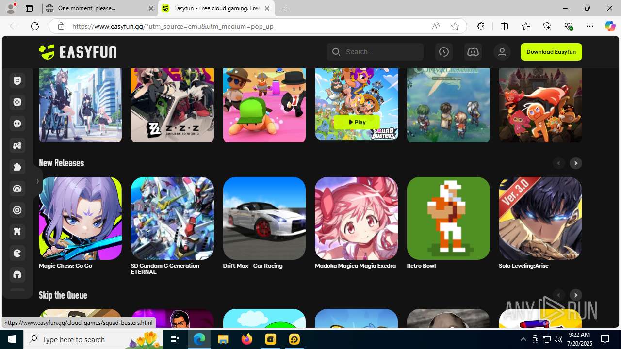This screenshot has height=349, width=621.
Task: Open Firefox from taskbar
Action: point(247,339)
